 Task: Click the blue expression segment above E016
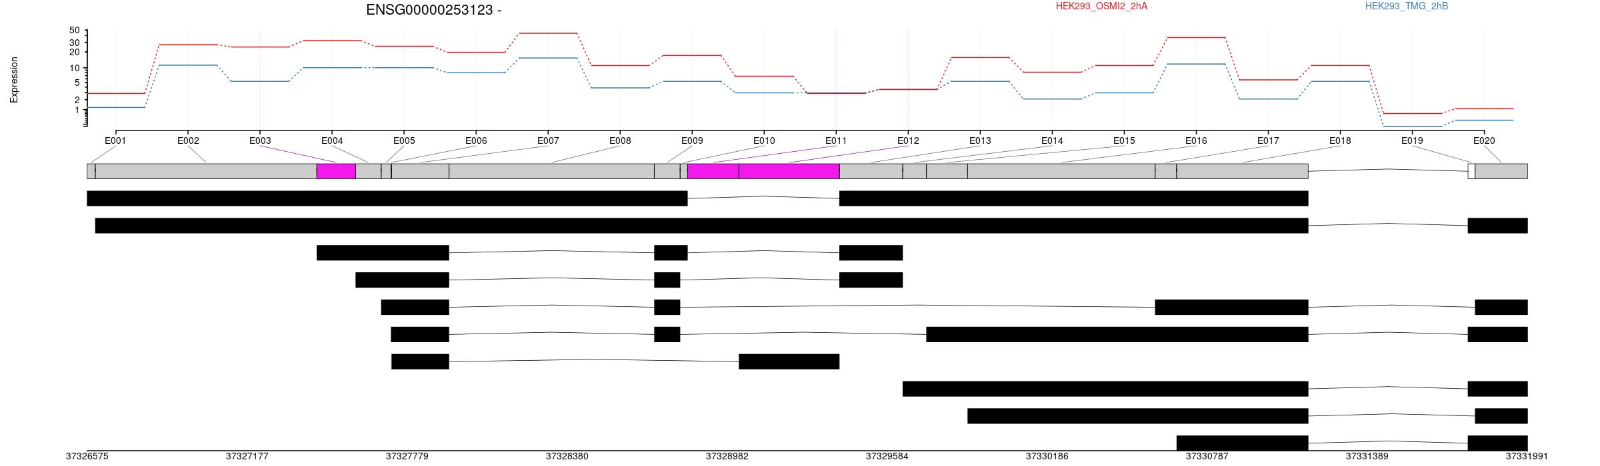point(1196,64)
